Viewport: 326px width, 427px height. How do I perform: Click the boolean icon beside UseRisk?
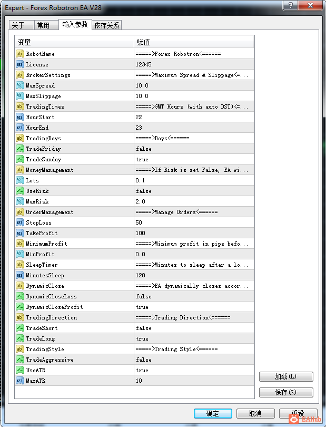pyautogui.click(x=20, y=191)
